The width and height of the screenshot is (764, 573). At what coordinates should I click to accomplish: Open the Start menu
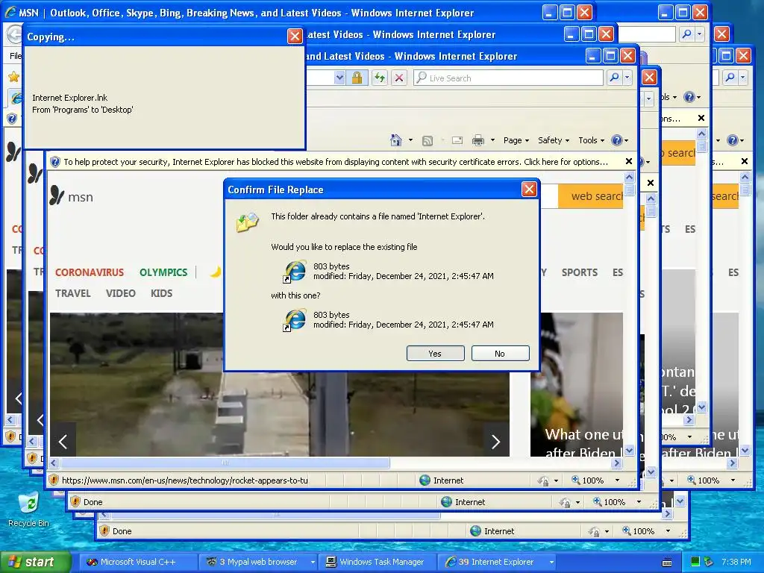click(36, 562)
